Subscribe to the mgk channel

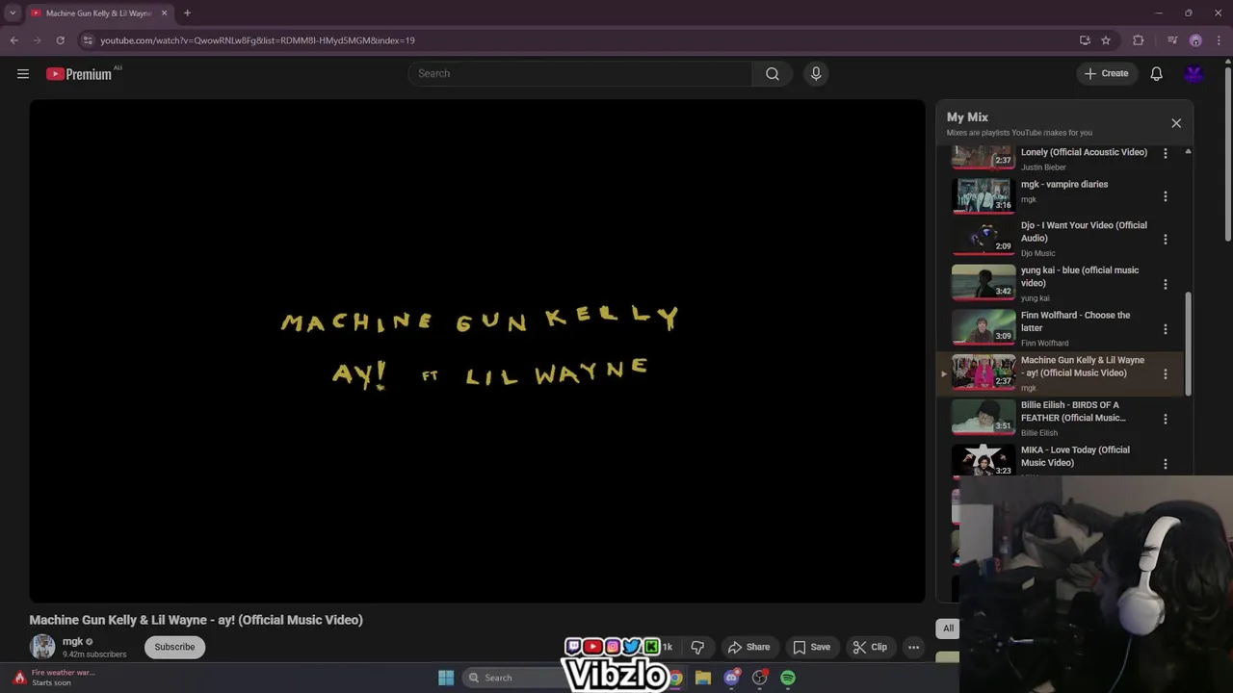click(x=174, y=647)
